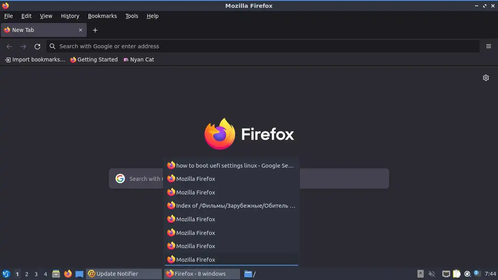
Task: Launch Firefox from panel quick launch
Action: 68,274
